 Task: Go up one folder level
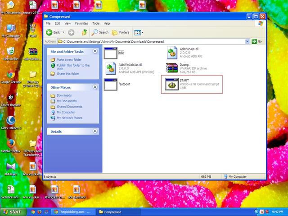[x=85, y=32]
